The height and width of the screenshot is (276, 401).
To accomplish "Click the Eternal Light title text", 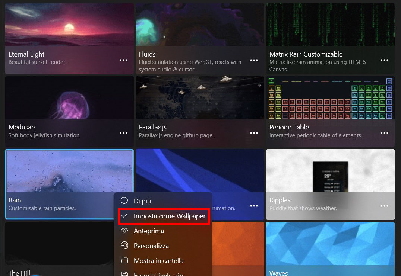I will pyautogui.click(x=26, y=54).
